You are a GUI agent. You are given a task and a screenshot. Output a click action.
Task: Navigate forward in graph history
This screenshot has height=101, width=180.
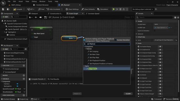coord(40,17)
